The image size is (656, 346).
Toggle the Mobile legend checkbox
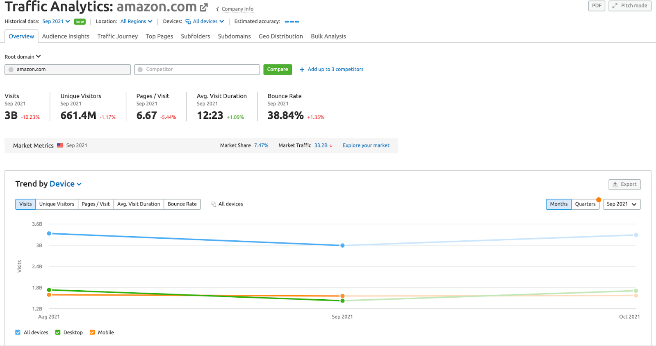[92, 332]
